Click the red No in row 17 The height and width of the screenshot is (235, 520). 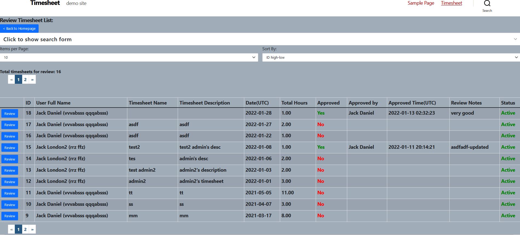321,124
